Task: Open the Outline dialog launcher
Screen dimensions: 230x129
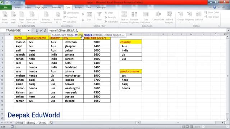Action: pos(219,26)
